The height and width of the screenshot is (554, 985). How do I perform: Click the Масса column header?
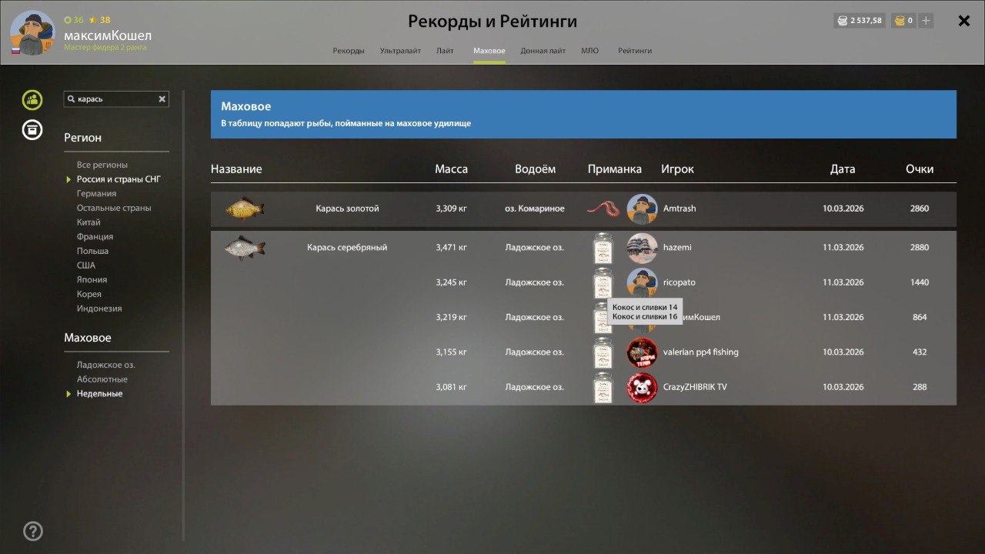pos(451,169)
